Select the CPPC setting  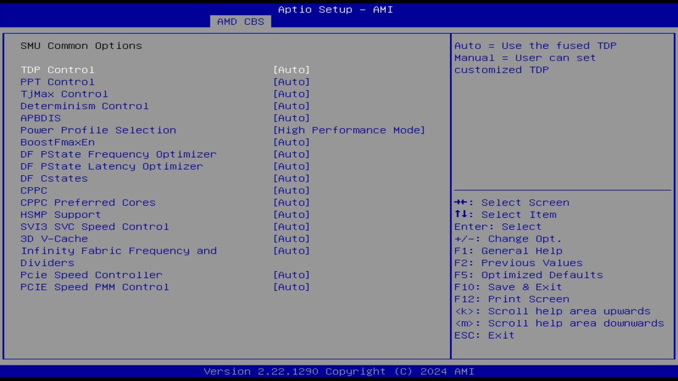click(x=34, y=190)
